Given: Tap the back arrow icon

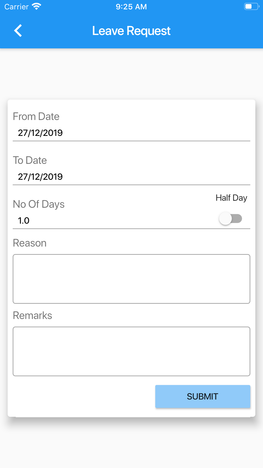Looking at the screenshot, I should point(18,31).
